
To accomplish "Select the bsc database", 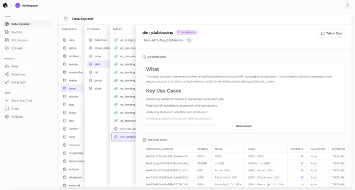I will 72,121.
